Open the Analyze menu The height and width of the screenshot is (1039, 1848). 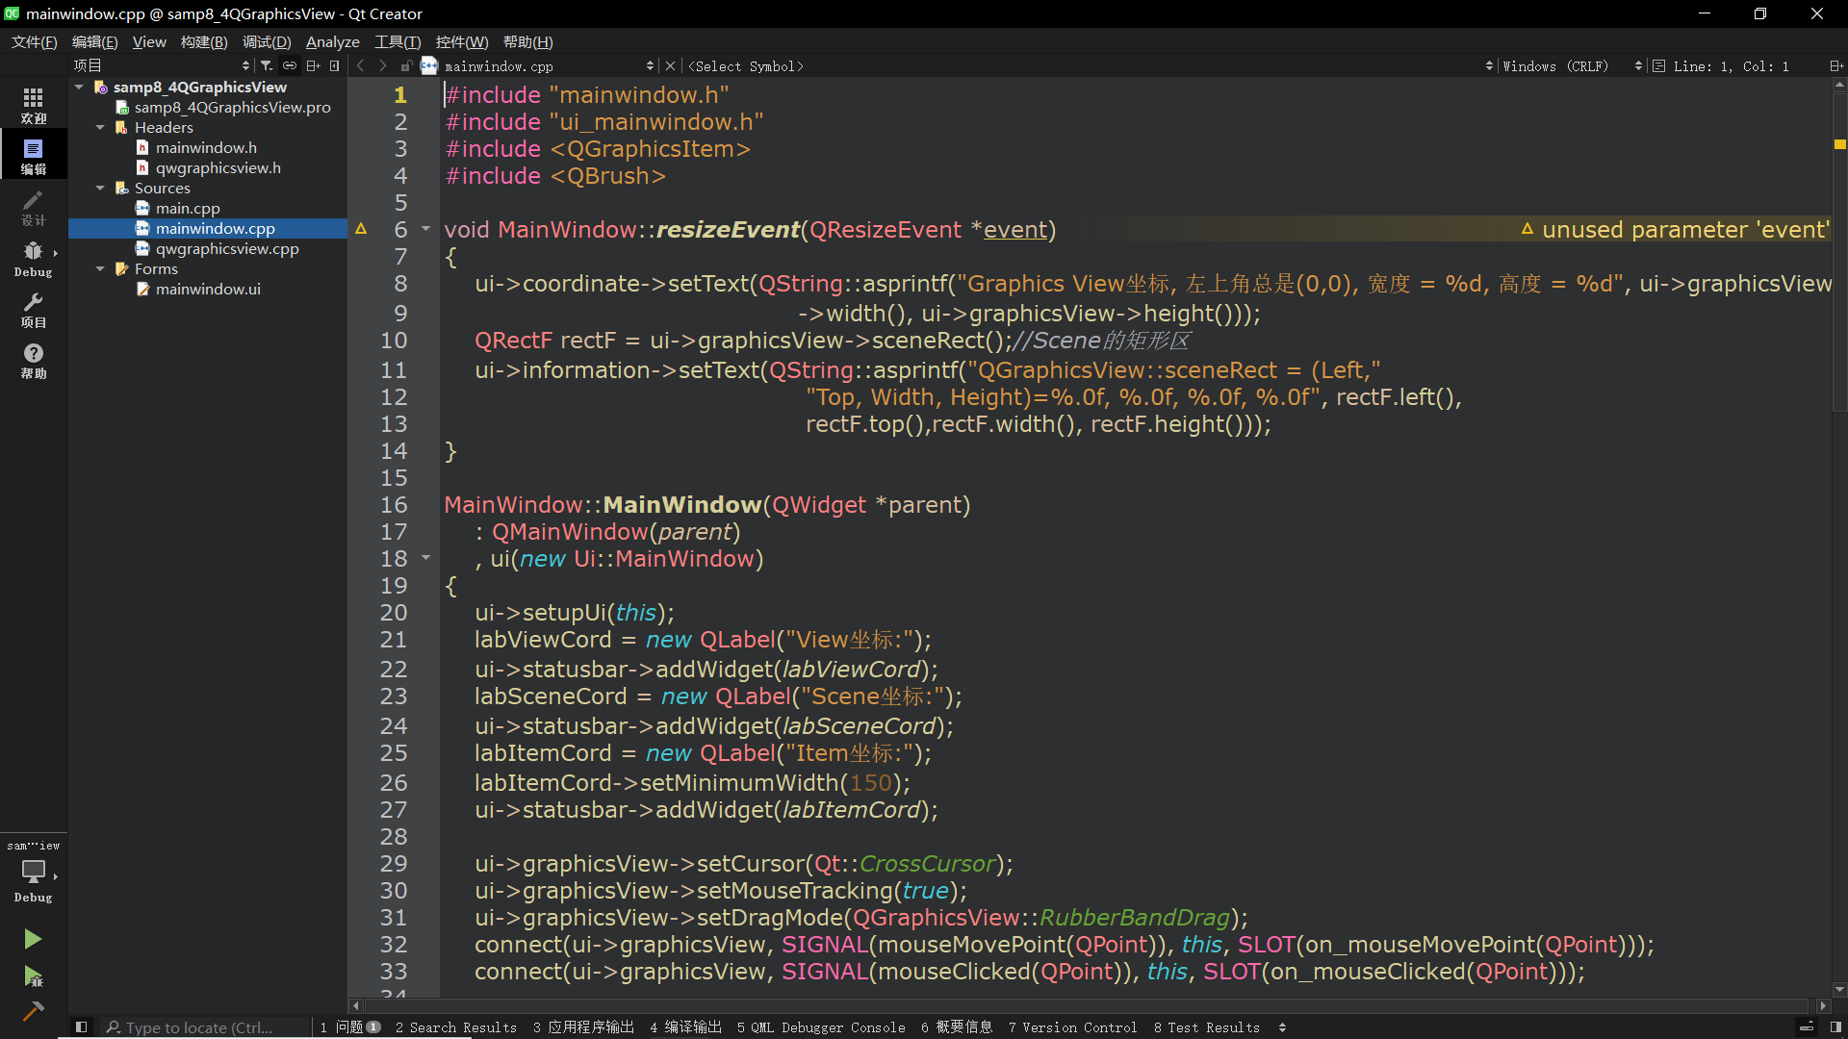332,41
